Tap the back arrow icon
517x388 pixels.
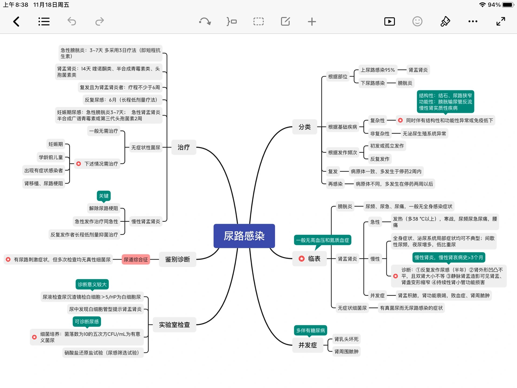click(16, 22)
